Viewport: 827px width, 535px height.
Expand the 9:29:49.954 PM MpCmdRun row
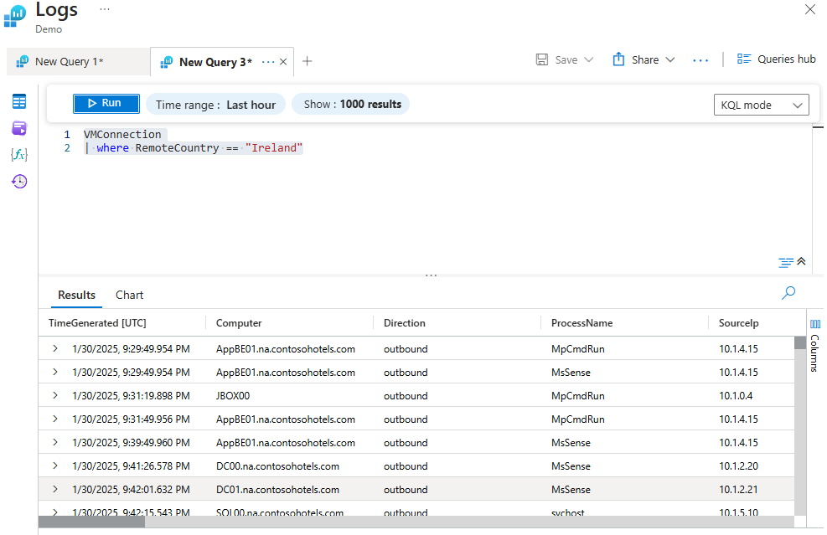pyautogui.click(x=54, y=348)
